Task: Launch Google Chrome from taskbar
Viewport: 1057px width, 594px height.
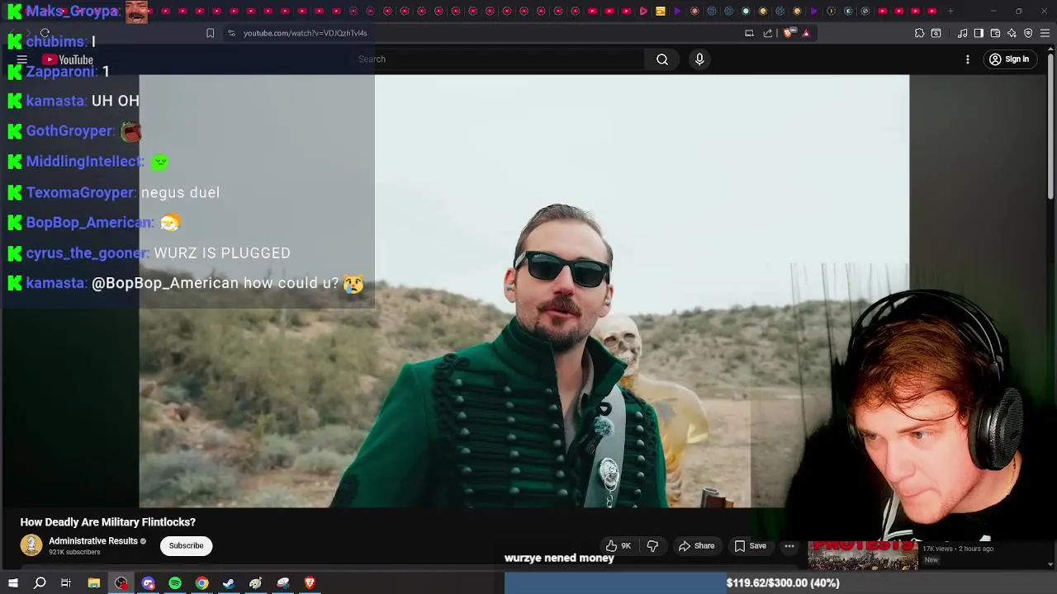Action: click(201, 583)
